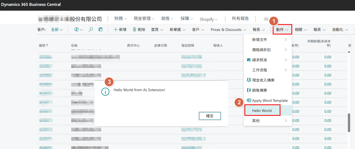Click the list layout view icon
The width and height of the screenshot is (355, 149).
click(101, 30)
